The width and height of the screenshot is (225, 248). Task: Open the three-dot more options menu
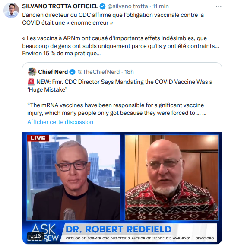(219, 6)
